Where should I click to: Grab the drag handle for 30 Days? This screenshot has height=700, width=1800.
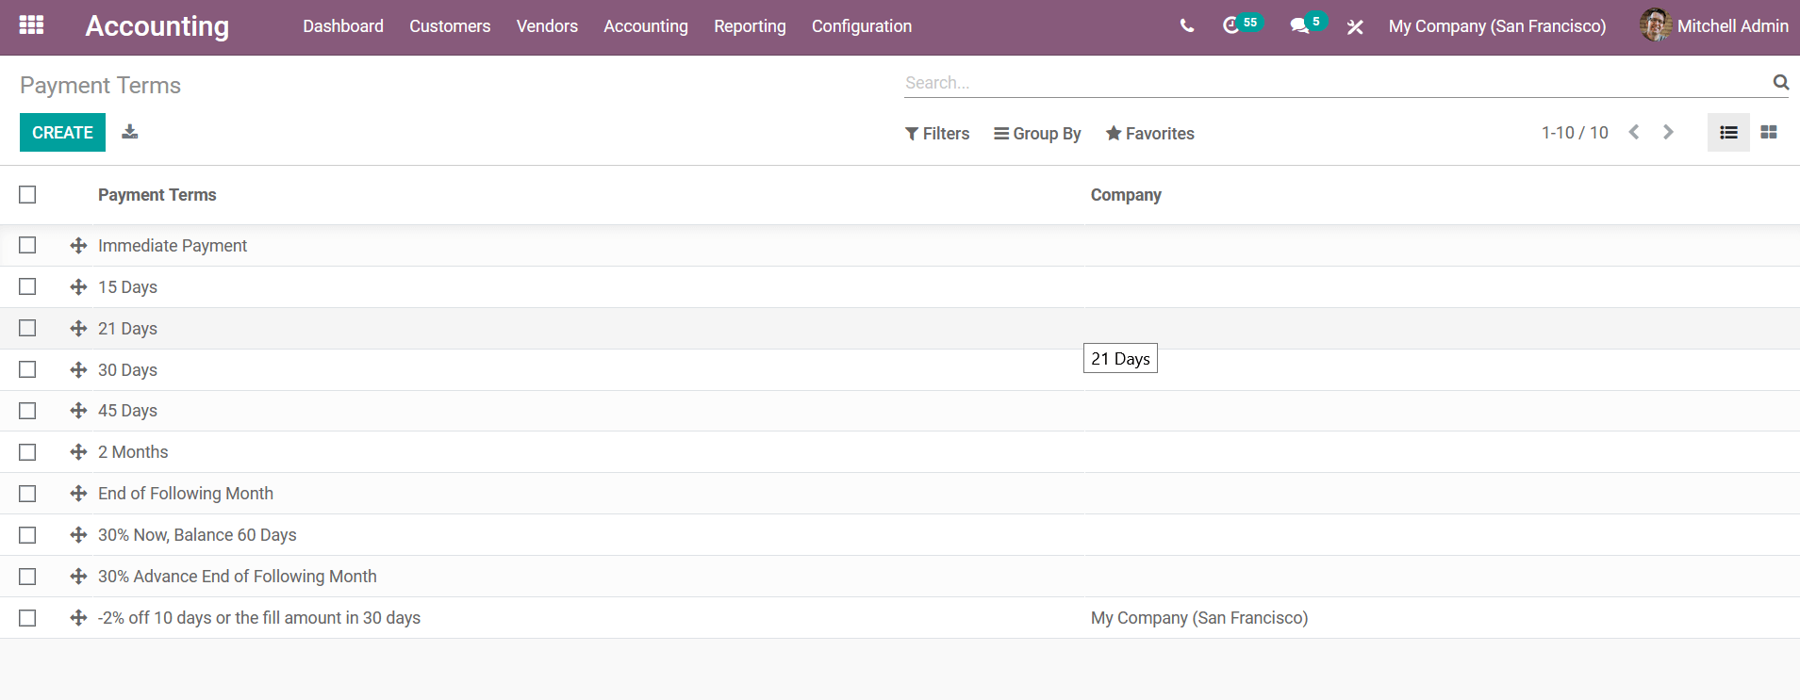78,370
